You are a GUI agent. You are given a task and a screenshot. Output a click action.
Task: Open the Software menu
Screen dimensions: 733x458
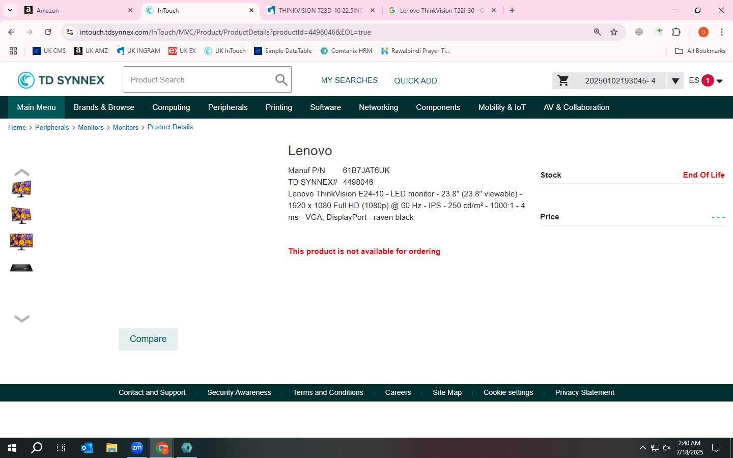[x=325, y=107]
